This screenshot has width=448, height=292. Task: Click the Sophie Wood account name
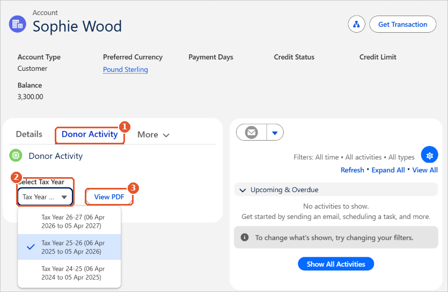click(x=77, y=26)
